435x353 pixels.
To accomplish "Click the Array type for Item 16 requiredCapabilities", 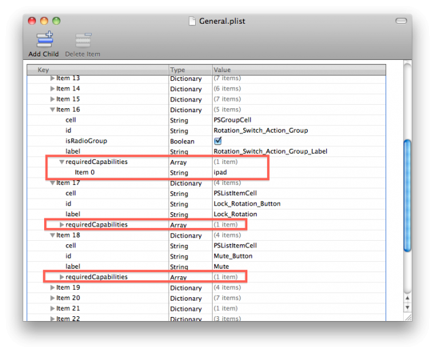I will click(x=178, y=163).
